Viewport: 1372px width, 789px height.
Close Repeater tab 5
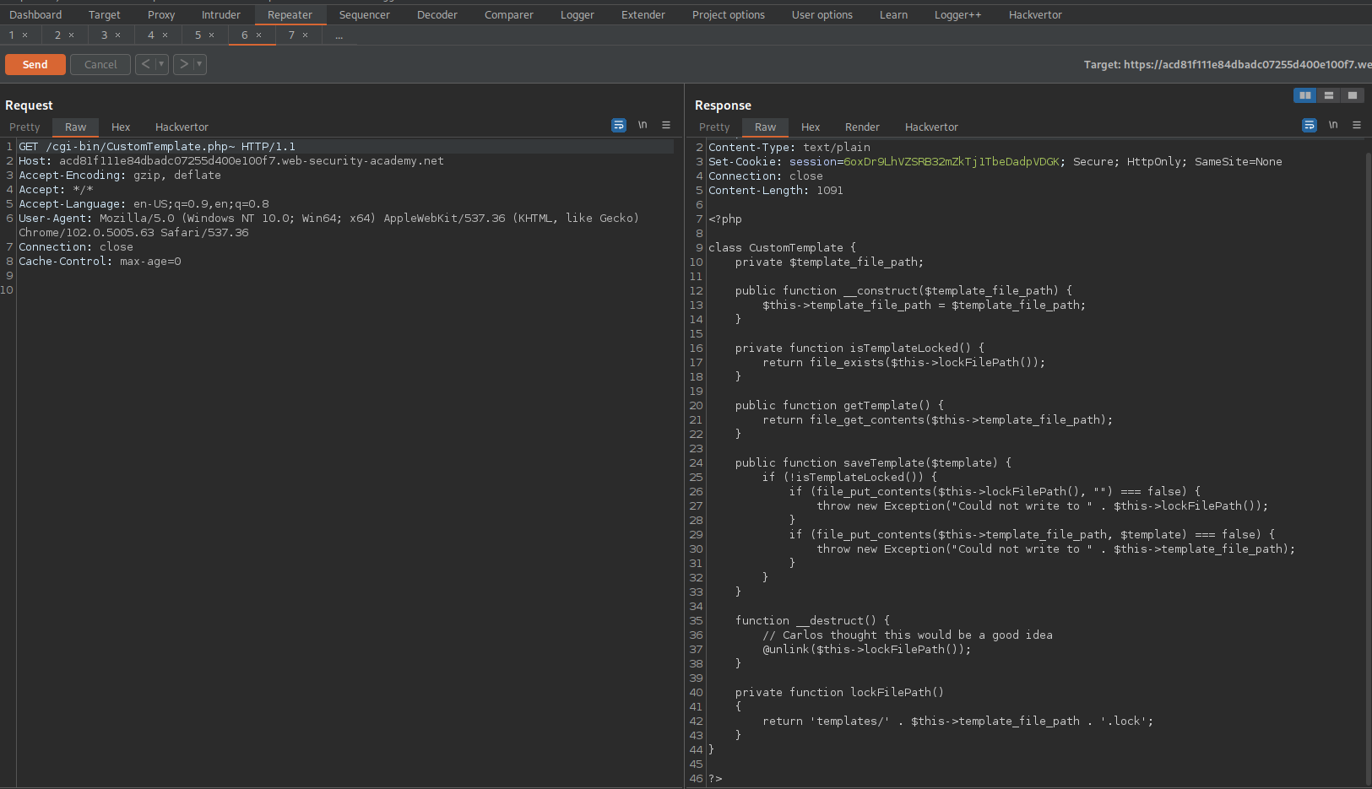click(212, 35)
